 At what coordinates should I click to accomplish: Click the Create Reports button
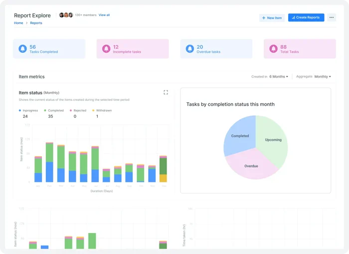click(x=306, y=17)
